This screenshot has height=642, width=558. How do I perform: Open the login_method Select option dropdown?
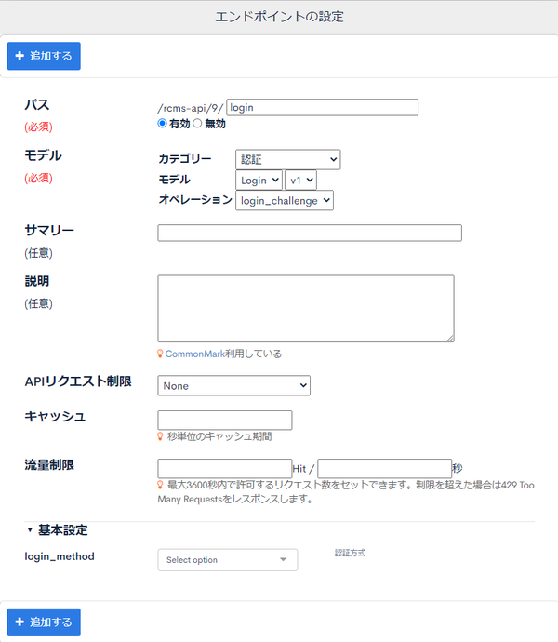tap(228, 560)
